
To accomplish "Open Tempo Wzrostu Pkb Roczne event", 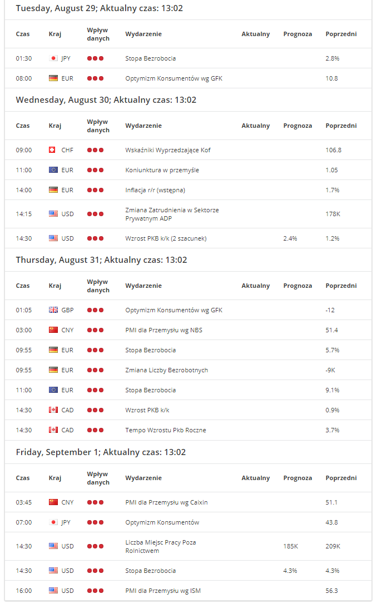I will click(x=165, y=430).
